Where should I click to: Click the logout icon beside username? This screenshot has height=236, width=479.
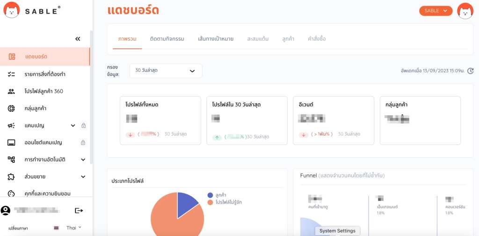point(79,211)
